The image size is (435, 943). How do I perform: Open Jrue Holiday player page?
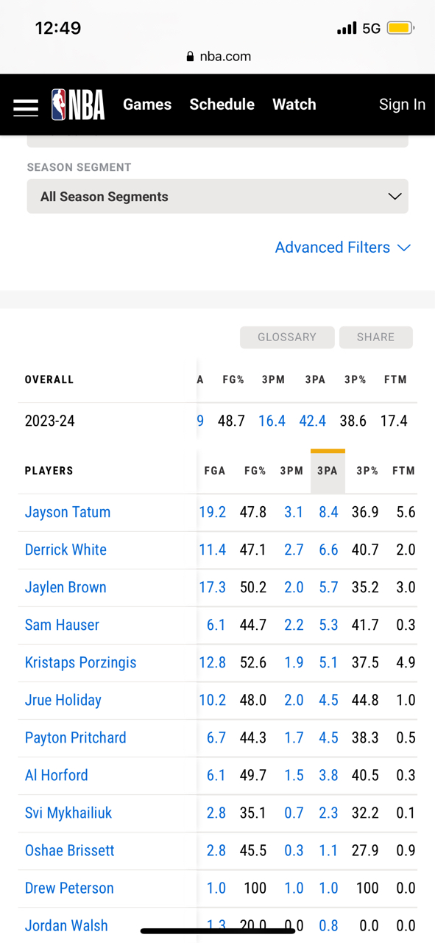pyautogui.click(x=63, y=700)
